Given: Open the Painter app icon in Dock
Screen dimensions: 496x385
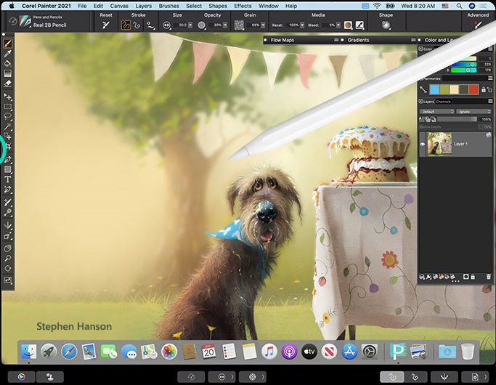Looking at the screenshot, I should click(x=398, y=351).
